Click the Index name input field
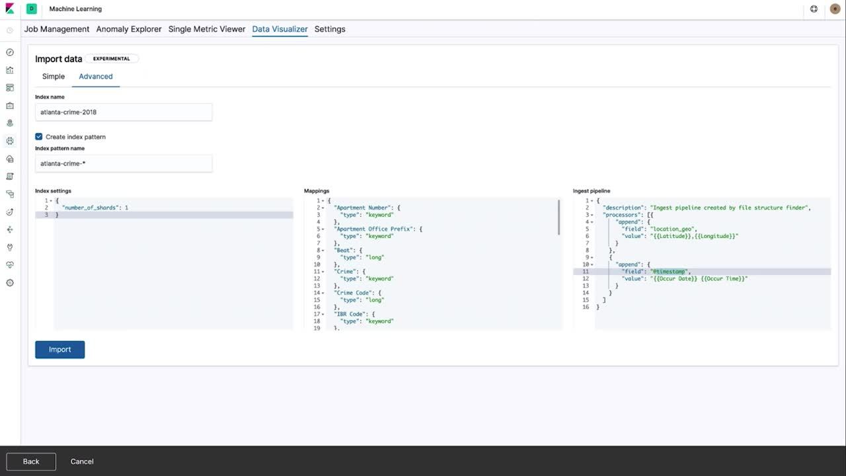Image resolution: width=846 pixels, height=476 pixels. 124,112
